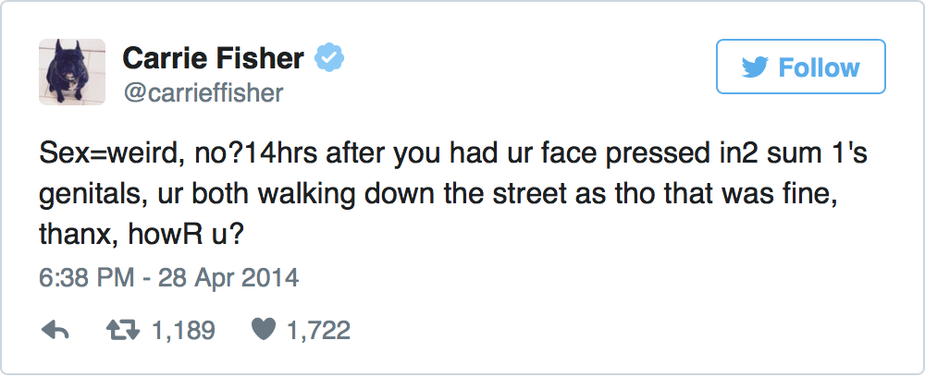The width and height of the screenshot is (925, 377).
Task: Follow Carrie Fisher
Action: tap(801, 67)
